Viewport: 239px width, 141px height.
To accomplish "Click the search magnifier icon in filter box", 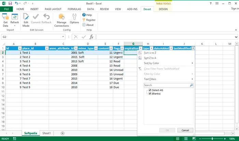I will [192, 85].
